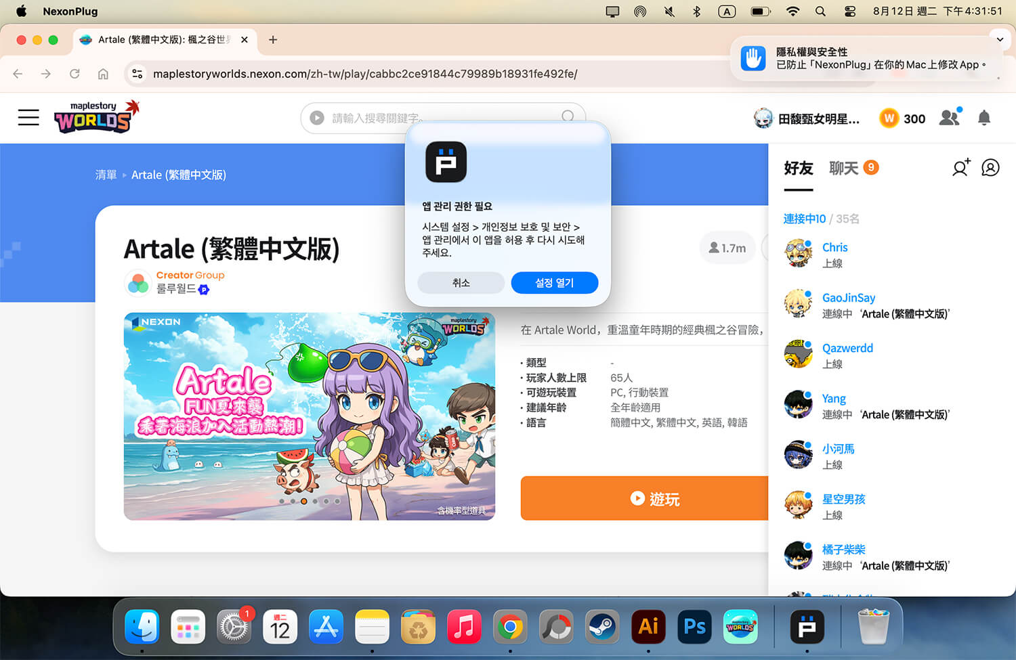Click the Bluetooth icon in the menu bar
Image resolution: width=1016 pixels, height=660 pixels.
696,11
